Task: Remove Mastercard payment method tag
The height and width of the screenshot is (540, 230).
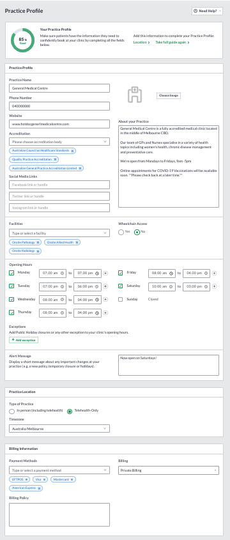Action: [72, 479]
